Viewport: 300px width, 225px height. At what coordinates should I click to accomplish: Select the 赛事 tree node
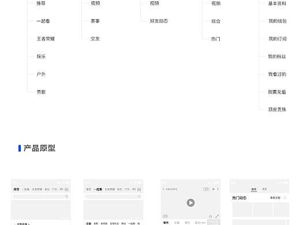[x=95, y=21]
